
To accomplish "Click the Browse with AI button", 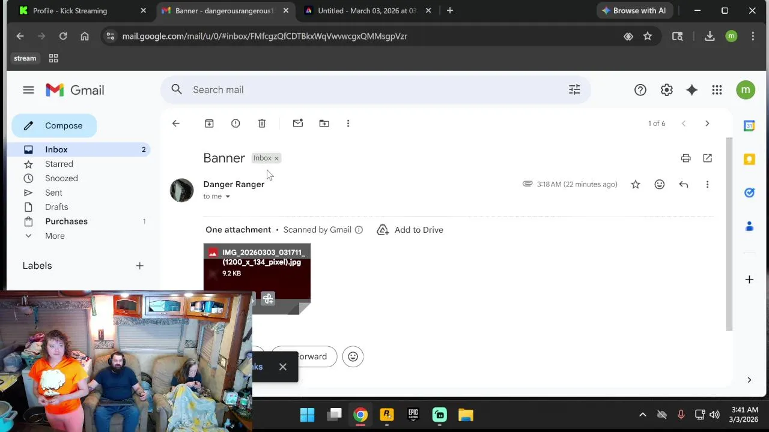I will (634, 11).
